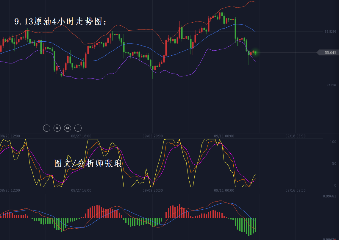Click the zoom in plus icon

point(78,128)
